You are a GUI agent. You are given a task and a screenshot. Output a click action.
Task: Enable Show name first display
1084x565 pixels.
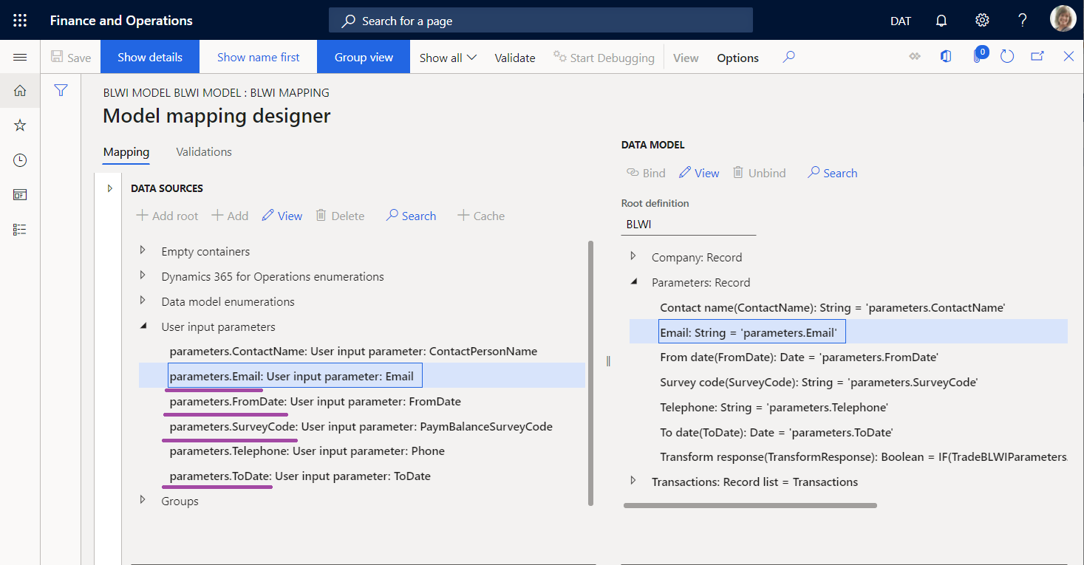[258, 56]
